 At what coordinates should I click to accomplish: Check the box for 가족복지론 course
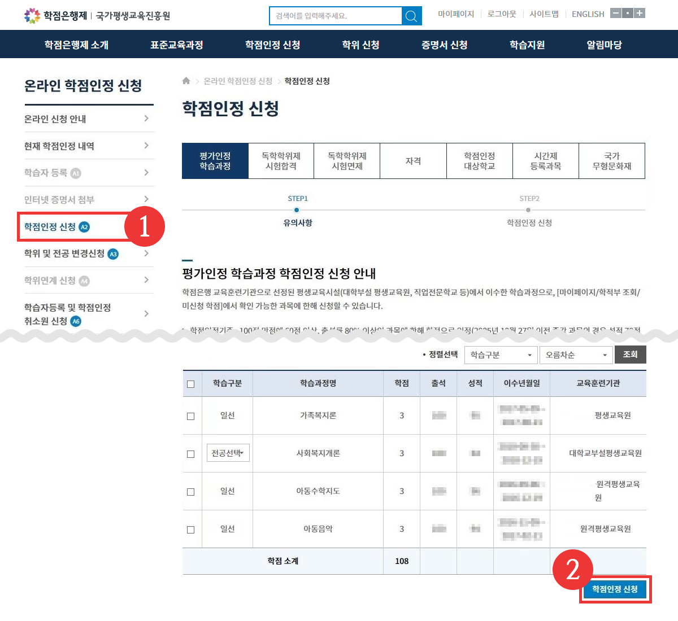[x=190, y=416]
